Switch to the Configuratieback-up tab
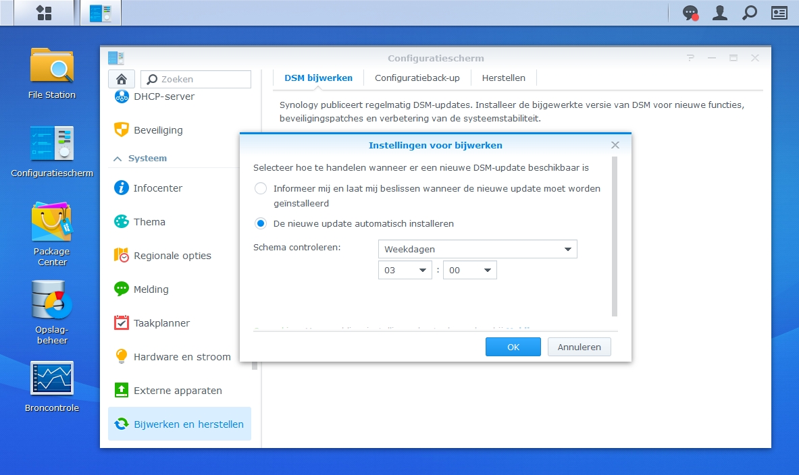Image resolution: width=799 pixels, height=475 pixels. click(416, 78)
